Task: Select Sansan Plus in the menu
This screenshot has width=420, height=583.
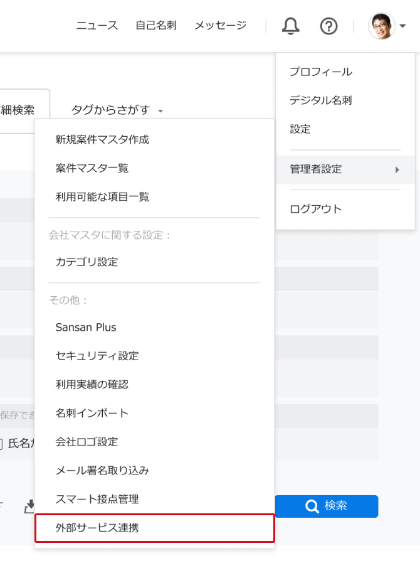Action: (86, 327)
